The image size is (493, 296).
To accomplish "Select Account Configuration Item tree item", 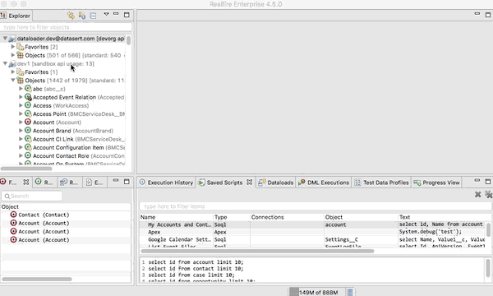I will (79, 147).
